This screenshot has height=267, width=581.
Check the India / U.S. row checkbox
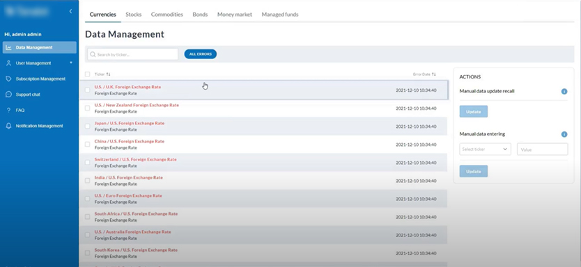pyautogui.click(x=88, y=181)
